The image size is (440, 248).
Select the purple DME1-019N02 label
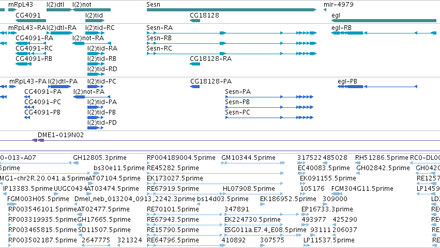[60, 135]
